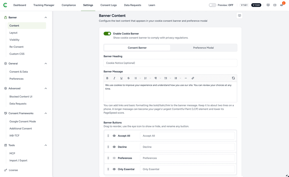289x177 pixels.
Task: Apply italic formatting in Banner Message
Action: (x=114, y=78)
